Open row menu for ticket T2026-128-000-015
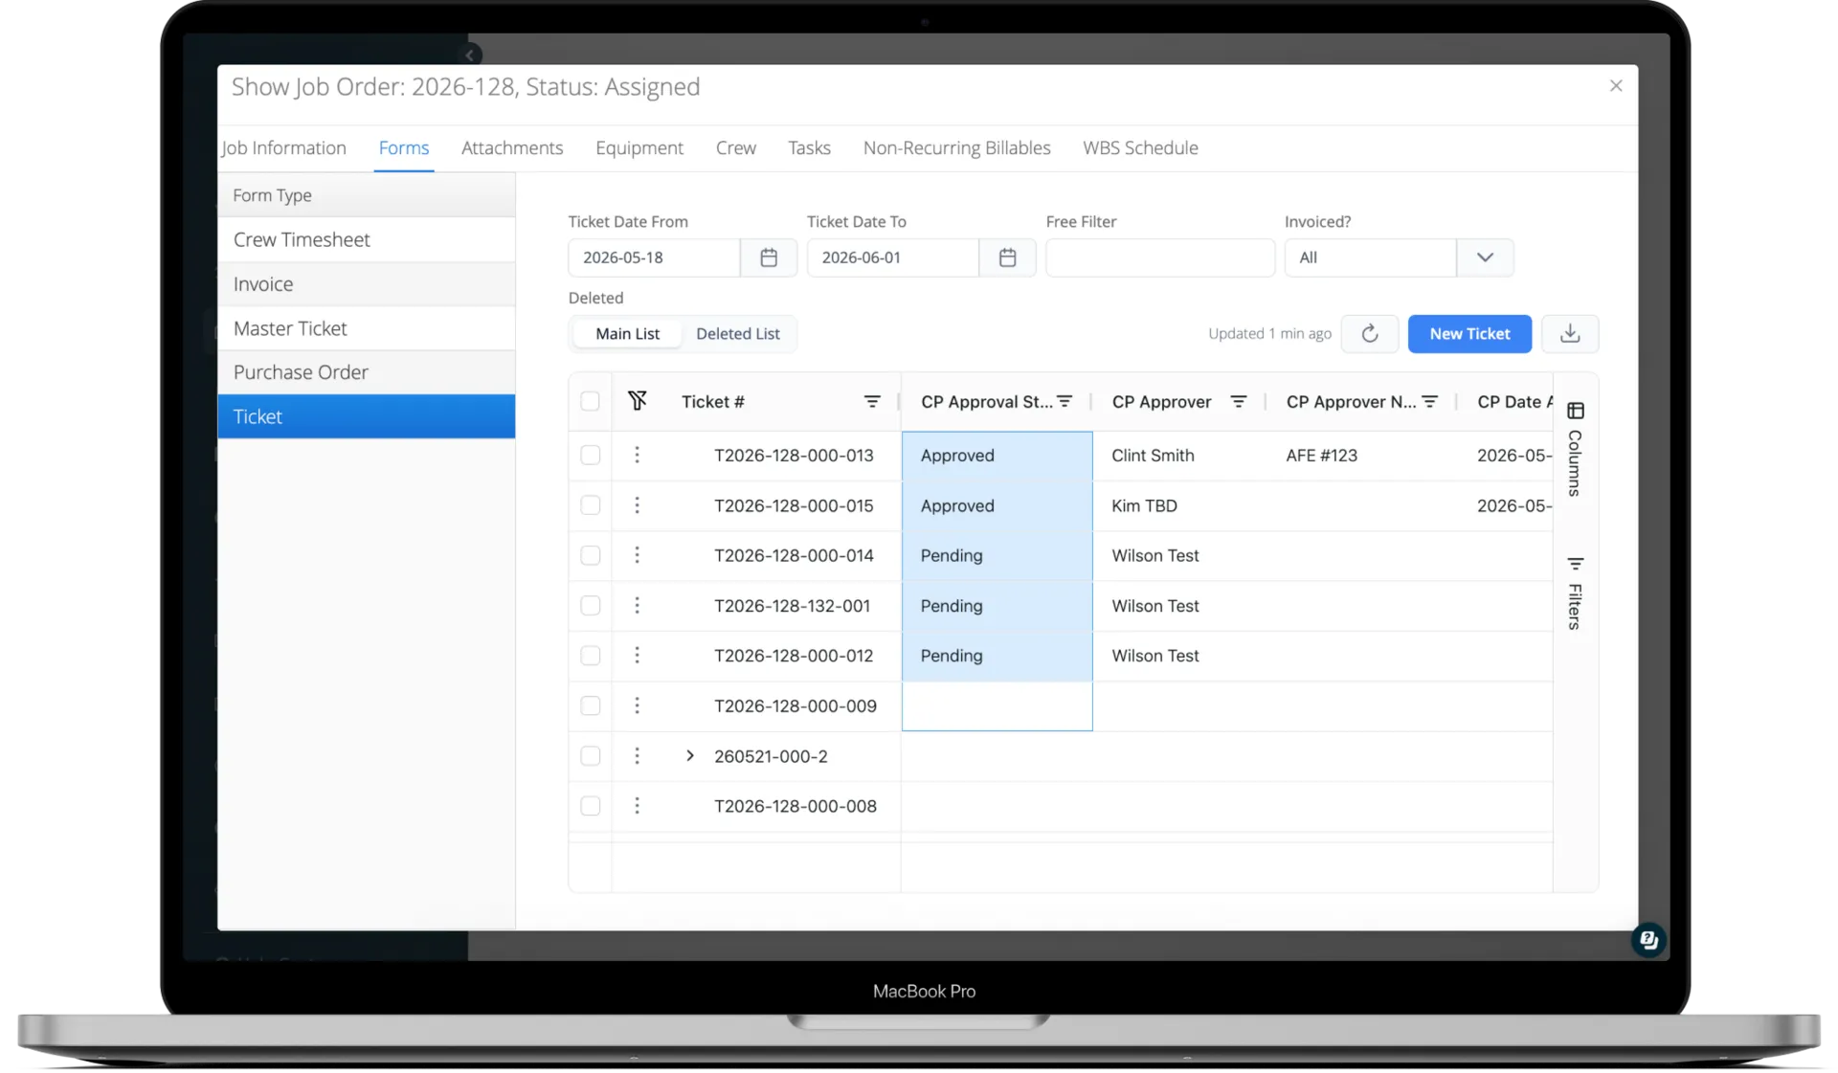Image resolution: width=1838 pixels, height=1073 pixels. click(637, 505)
